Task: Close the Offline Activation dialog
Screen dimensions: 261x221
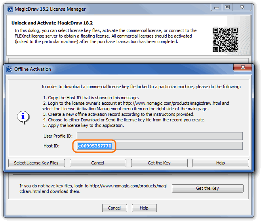Action: [242, 67]
